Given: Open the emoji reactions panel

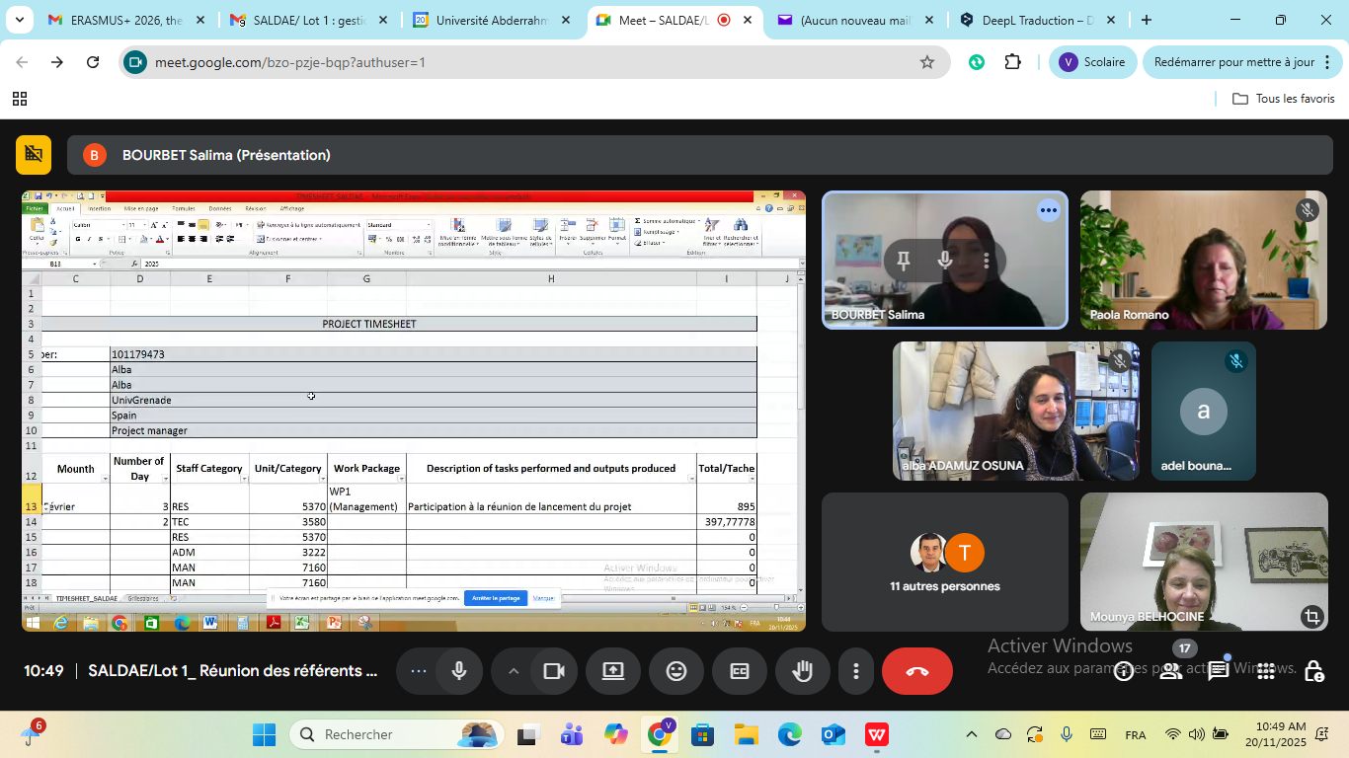Looking at the screenshot, I should click(x=676, y=671).
